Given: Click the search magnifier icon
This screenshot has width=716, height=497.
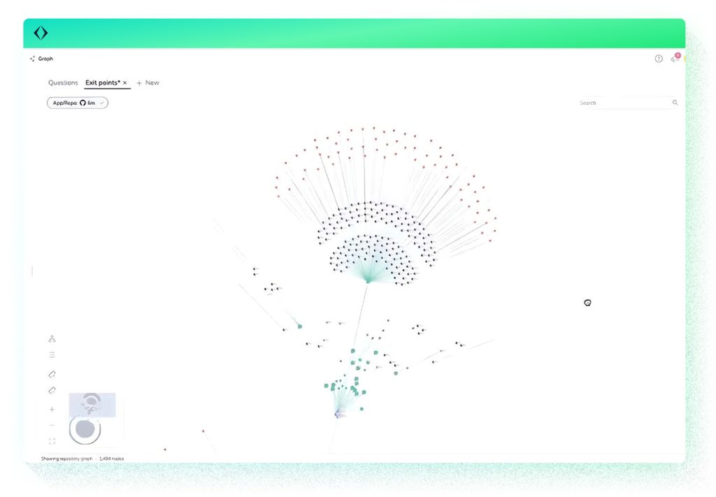Looking at the screenshot, I should (675, 103).
